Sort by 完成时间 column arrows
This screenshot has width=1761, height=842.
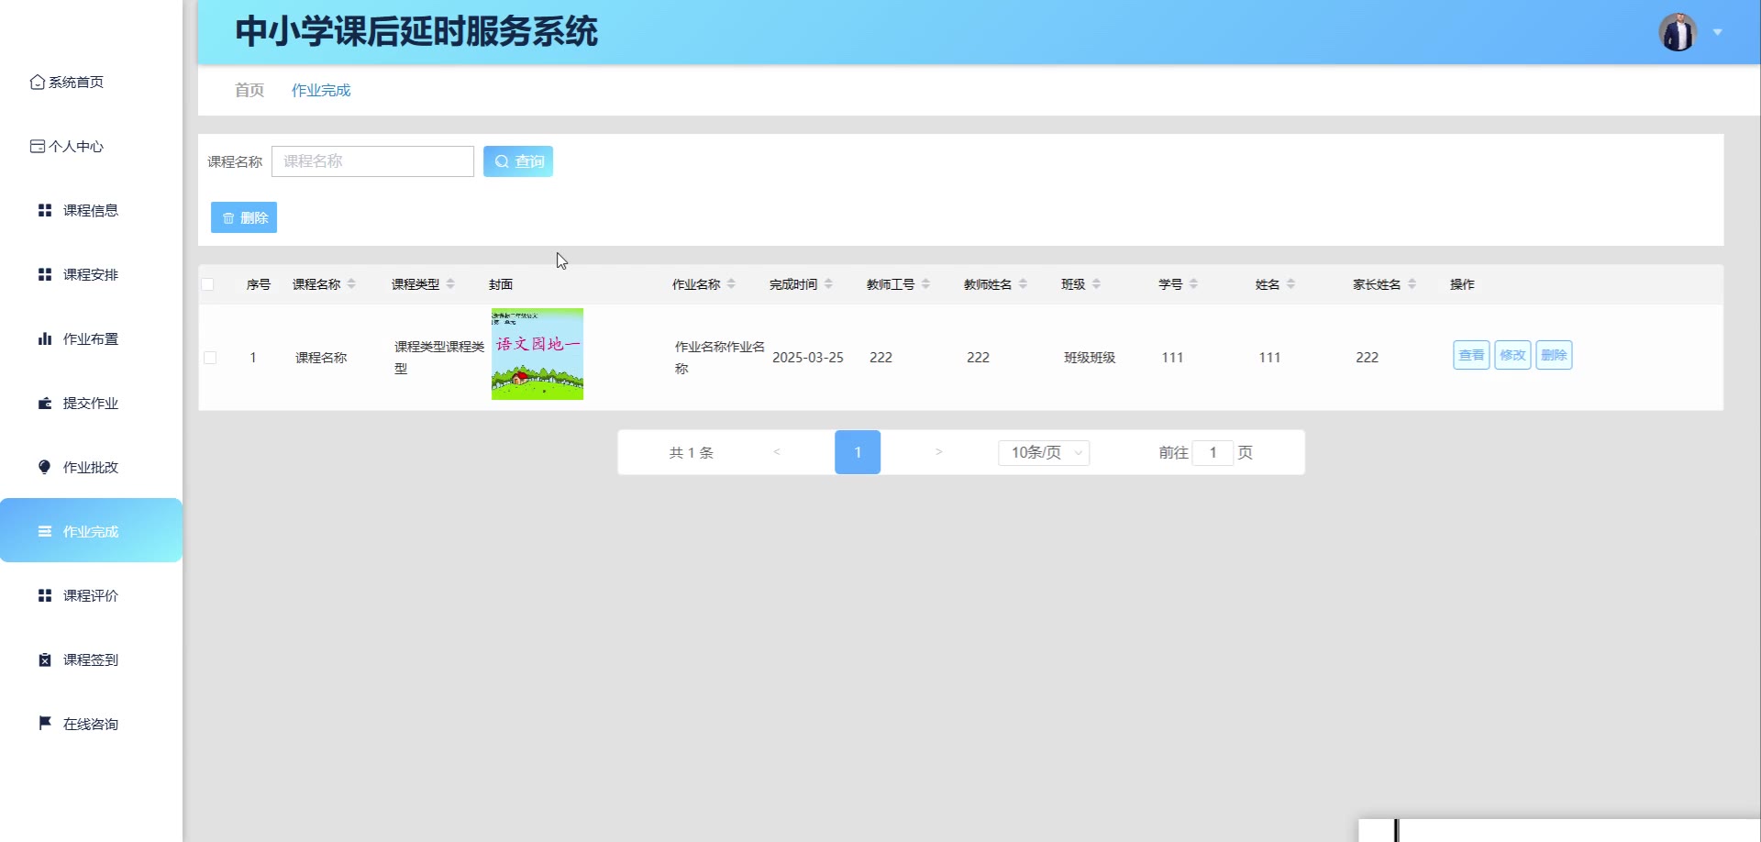(x=828, y=284)
